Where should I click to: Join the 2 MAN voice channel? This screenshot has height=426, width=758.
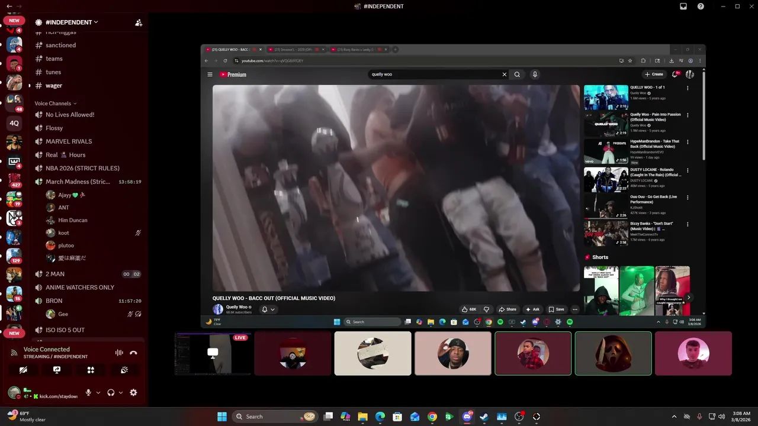tap(55, 274)
